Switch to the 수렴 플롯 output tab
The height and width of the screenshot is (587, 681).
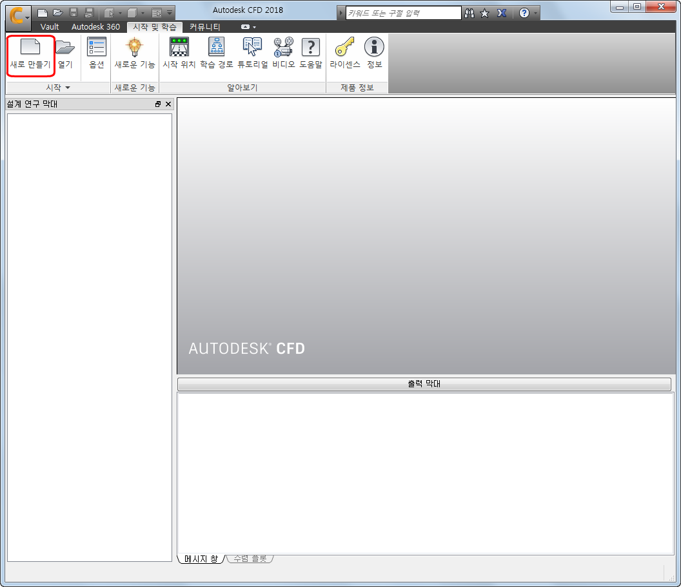(x=250, y=559)
